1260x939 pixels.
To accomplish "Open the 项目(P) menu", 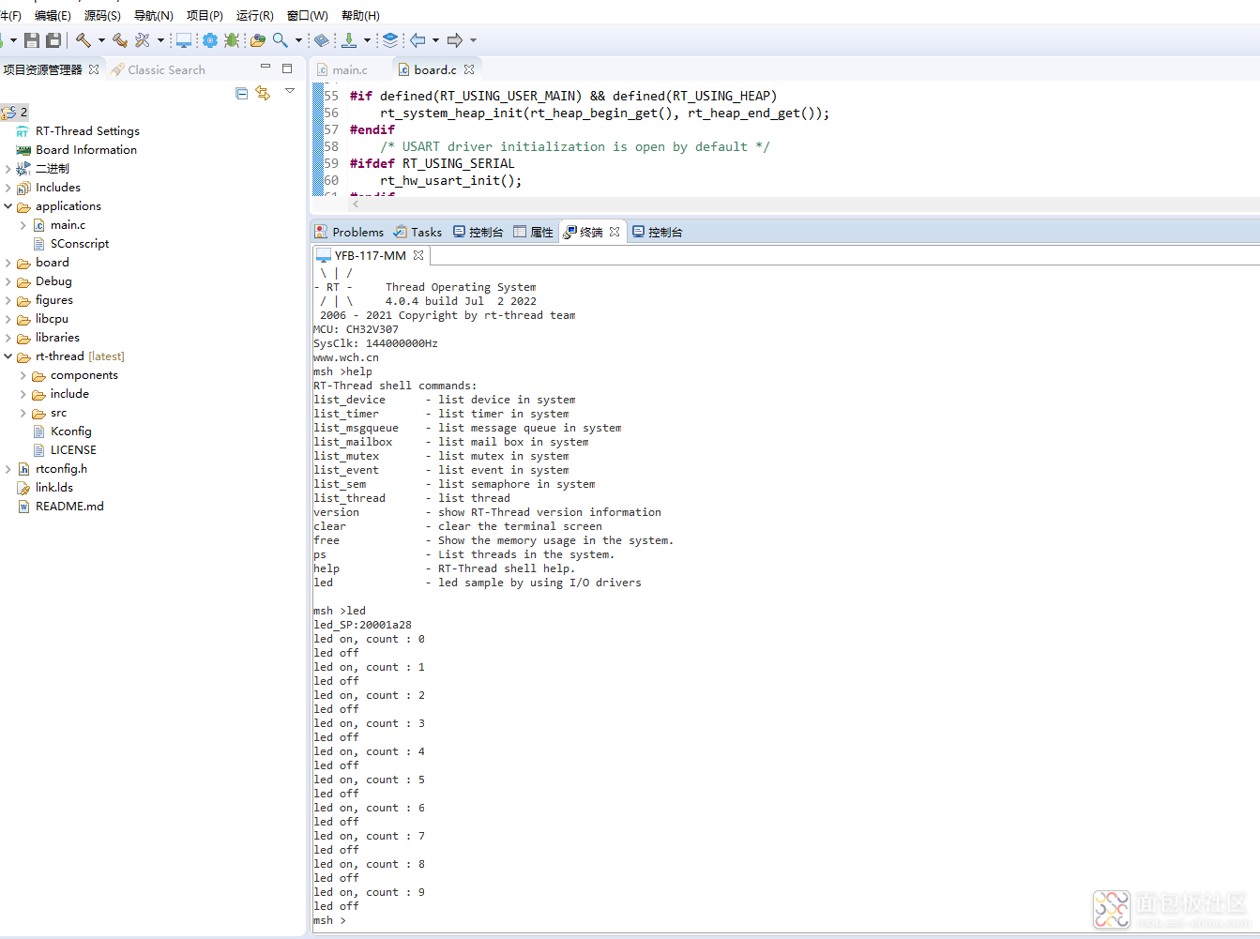I will (x=205, y=15).
